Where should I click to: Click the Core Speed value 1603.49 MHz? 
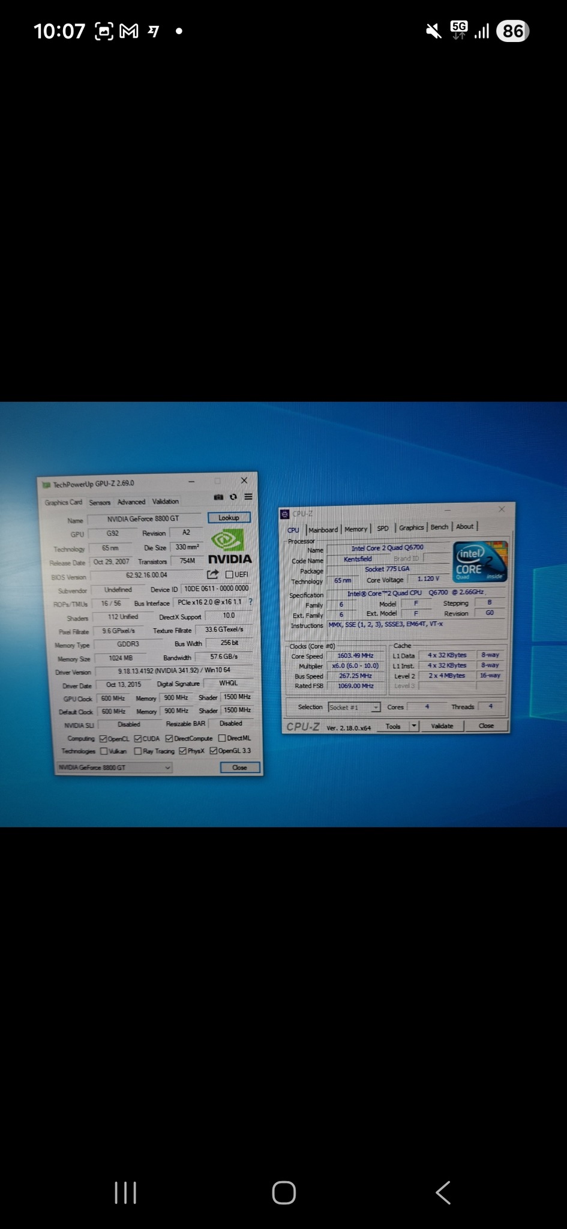click(355, 656)
